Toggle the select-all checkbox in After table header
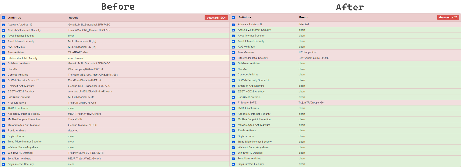This screenshot has width=461, height=168. point(233,18)
